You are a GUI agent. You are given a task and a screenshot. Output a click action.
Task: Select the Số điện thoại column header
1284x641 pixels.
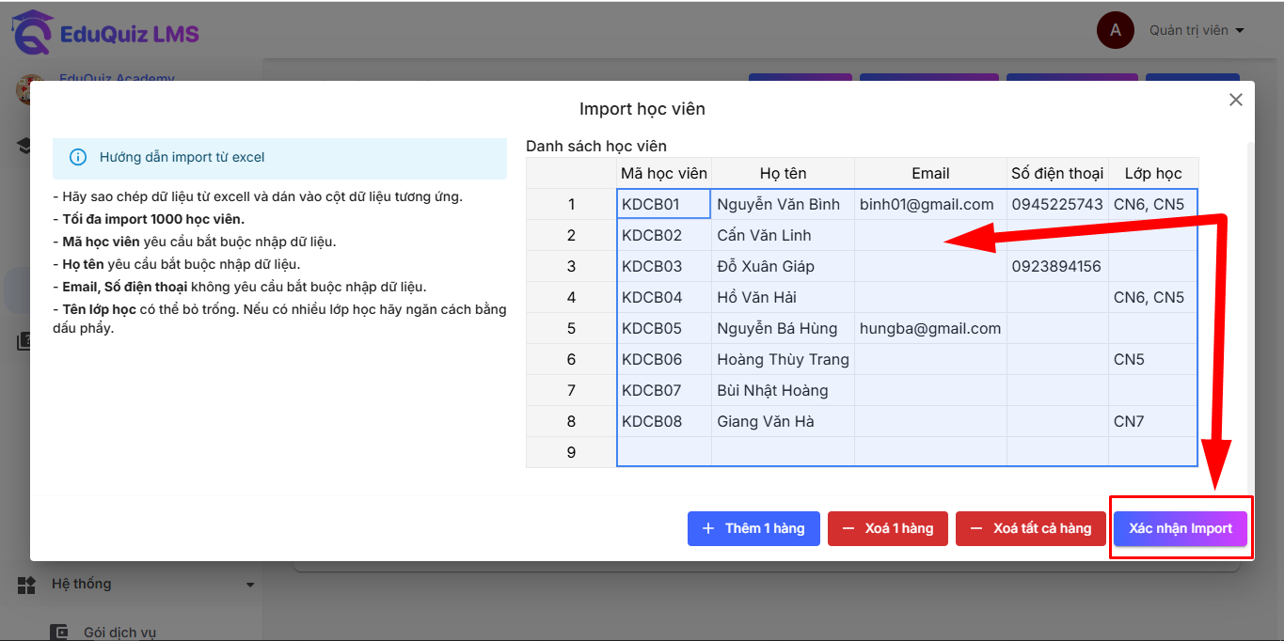1057,173
